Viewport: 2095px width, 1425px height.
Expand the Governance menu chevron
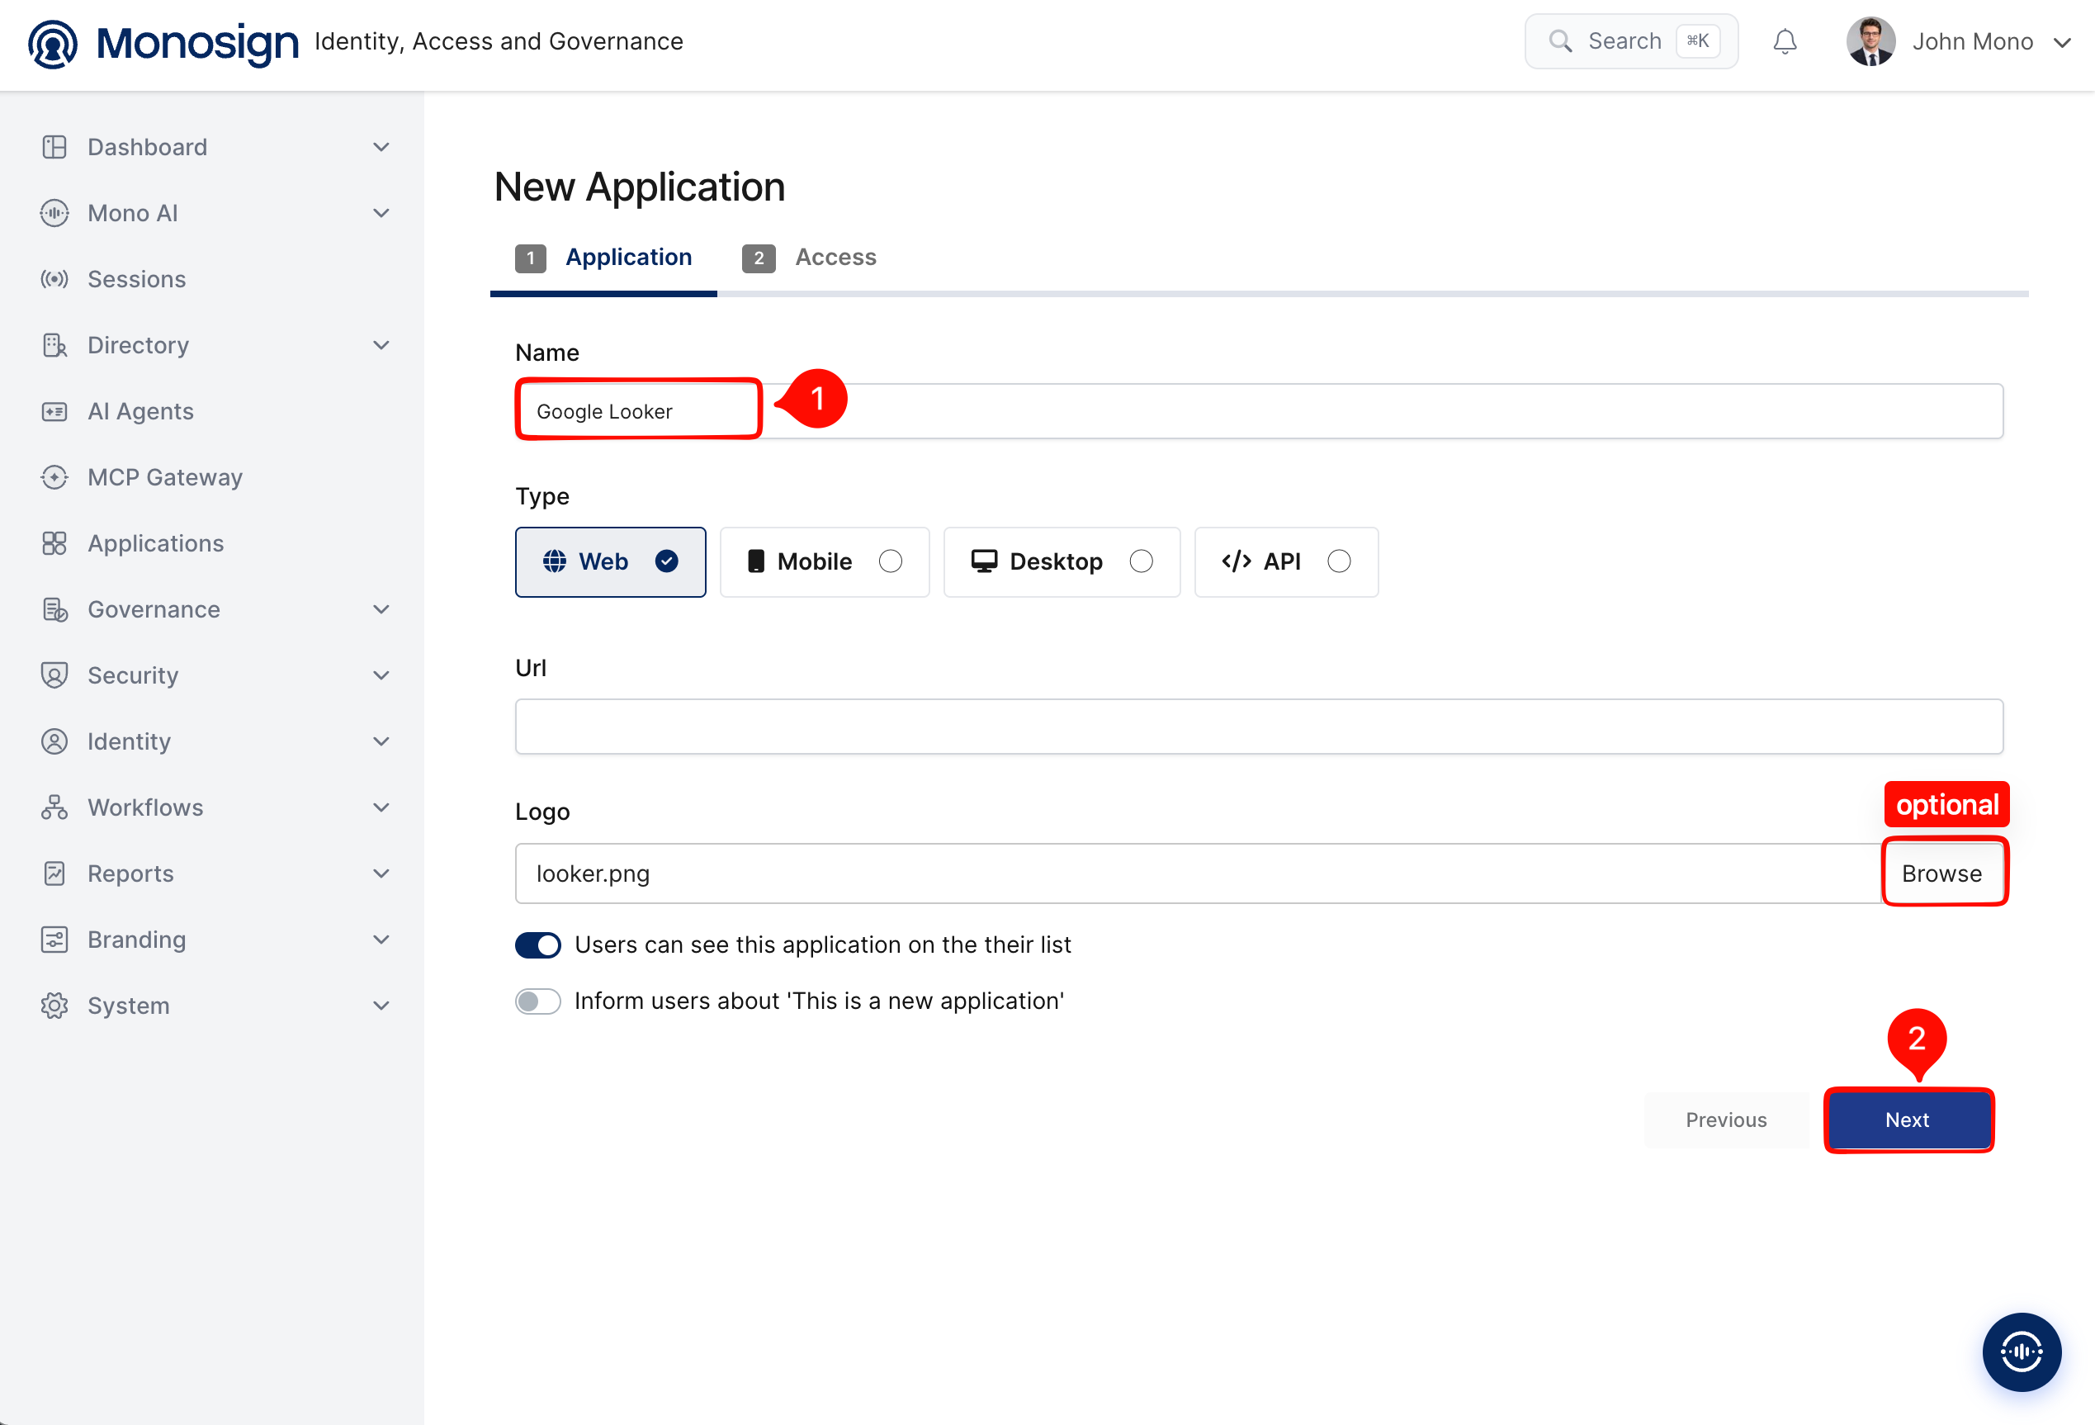[381, 609]
